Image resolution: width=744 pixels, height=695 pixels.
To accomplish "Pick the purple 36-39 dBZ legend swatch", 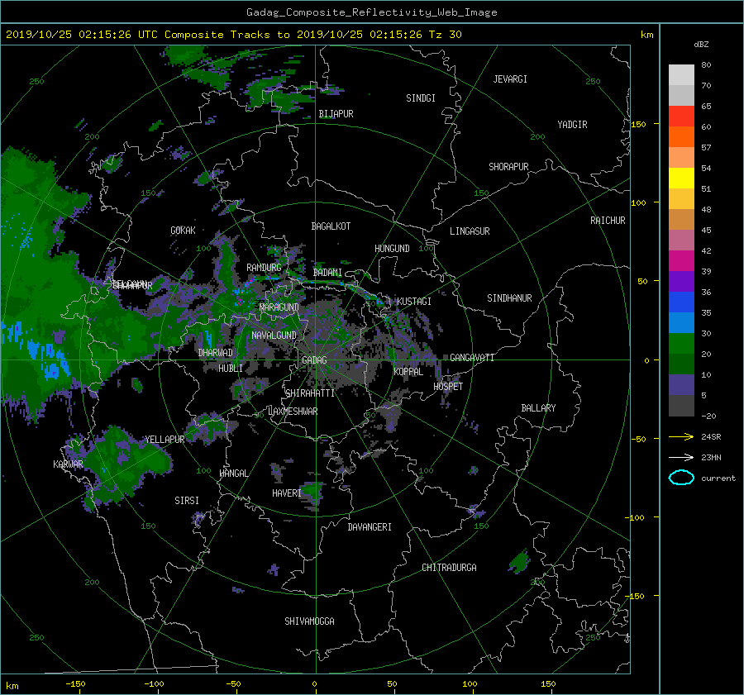I will tap(681, 281).
